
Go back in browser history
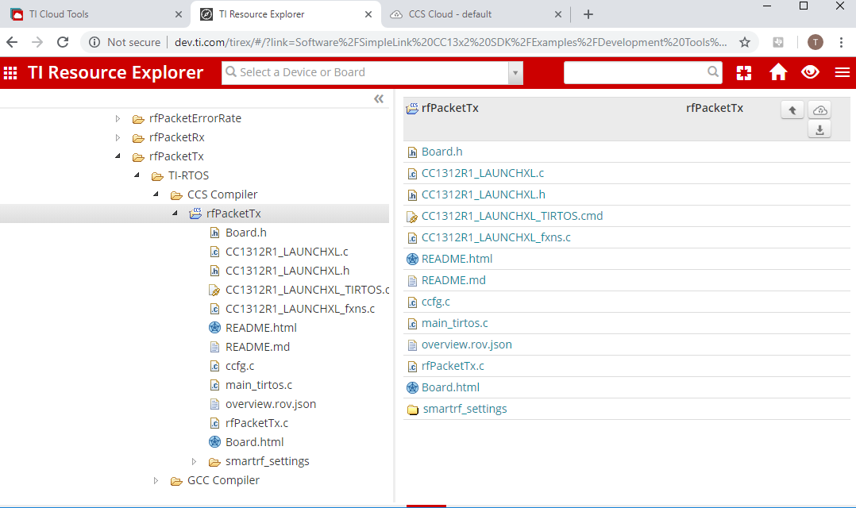point(12,42)
